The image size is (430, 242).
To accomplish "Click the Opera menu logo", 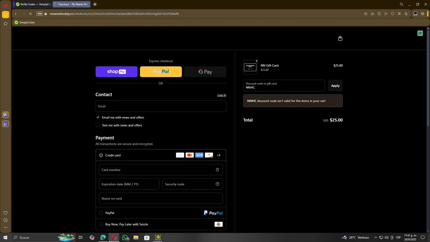I will [x=5, y=5].
